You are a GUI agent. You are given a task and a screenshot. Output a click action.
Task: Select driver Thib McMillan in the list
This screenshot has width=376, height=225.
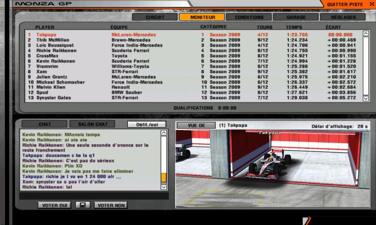click(194, 40)
